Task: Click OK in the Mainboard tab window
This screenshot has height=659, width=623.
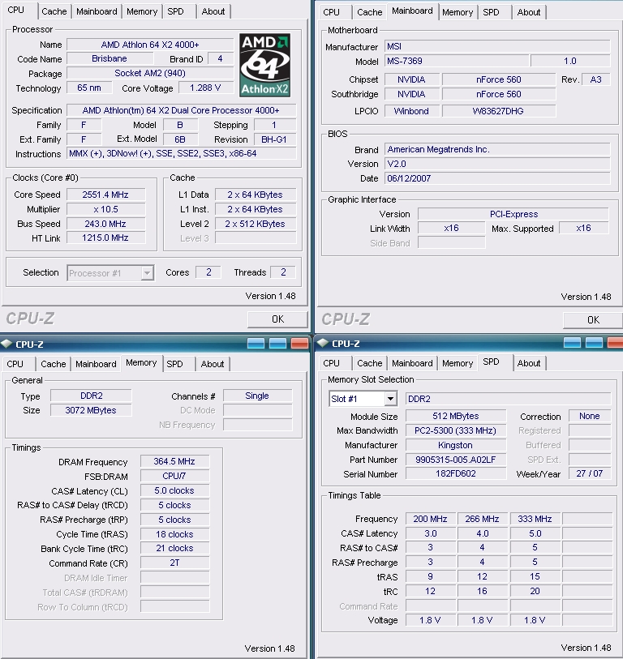Action: (593, 320)
